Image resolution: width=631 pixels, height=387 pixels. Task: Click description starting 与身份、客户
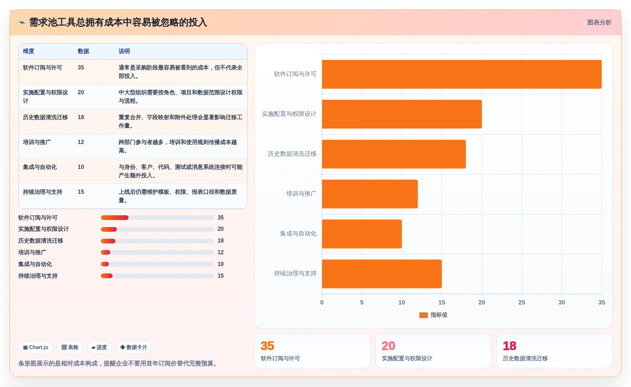click(x=181, y=171)
